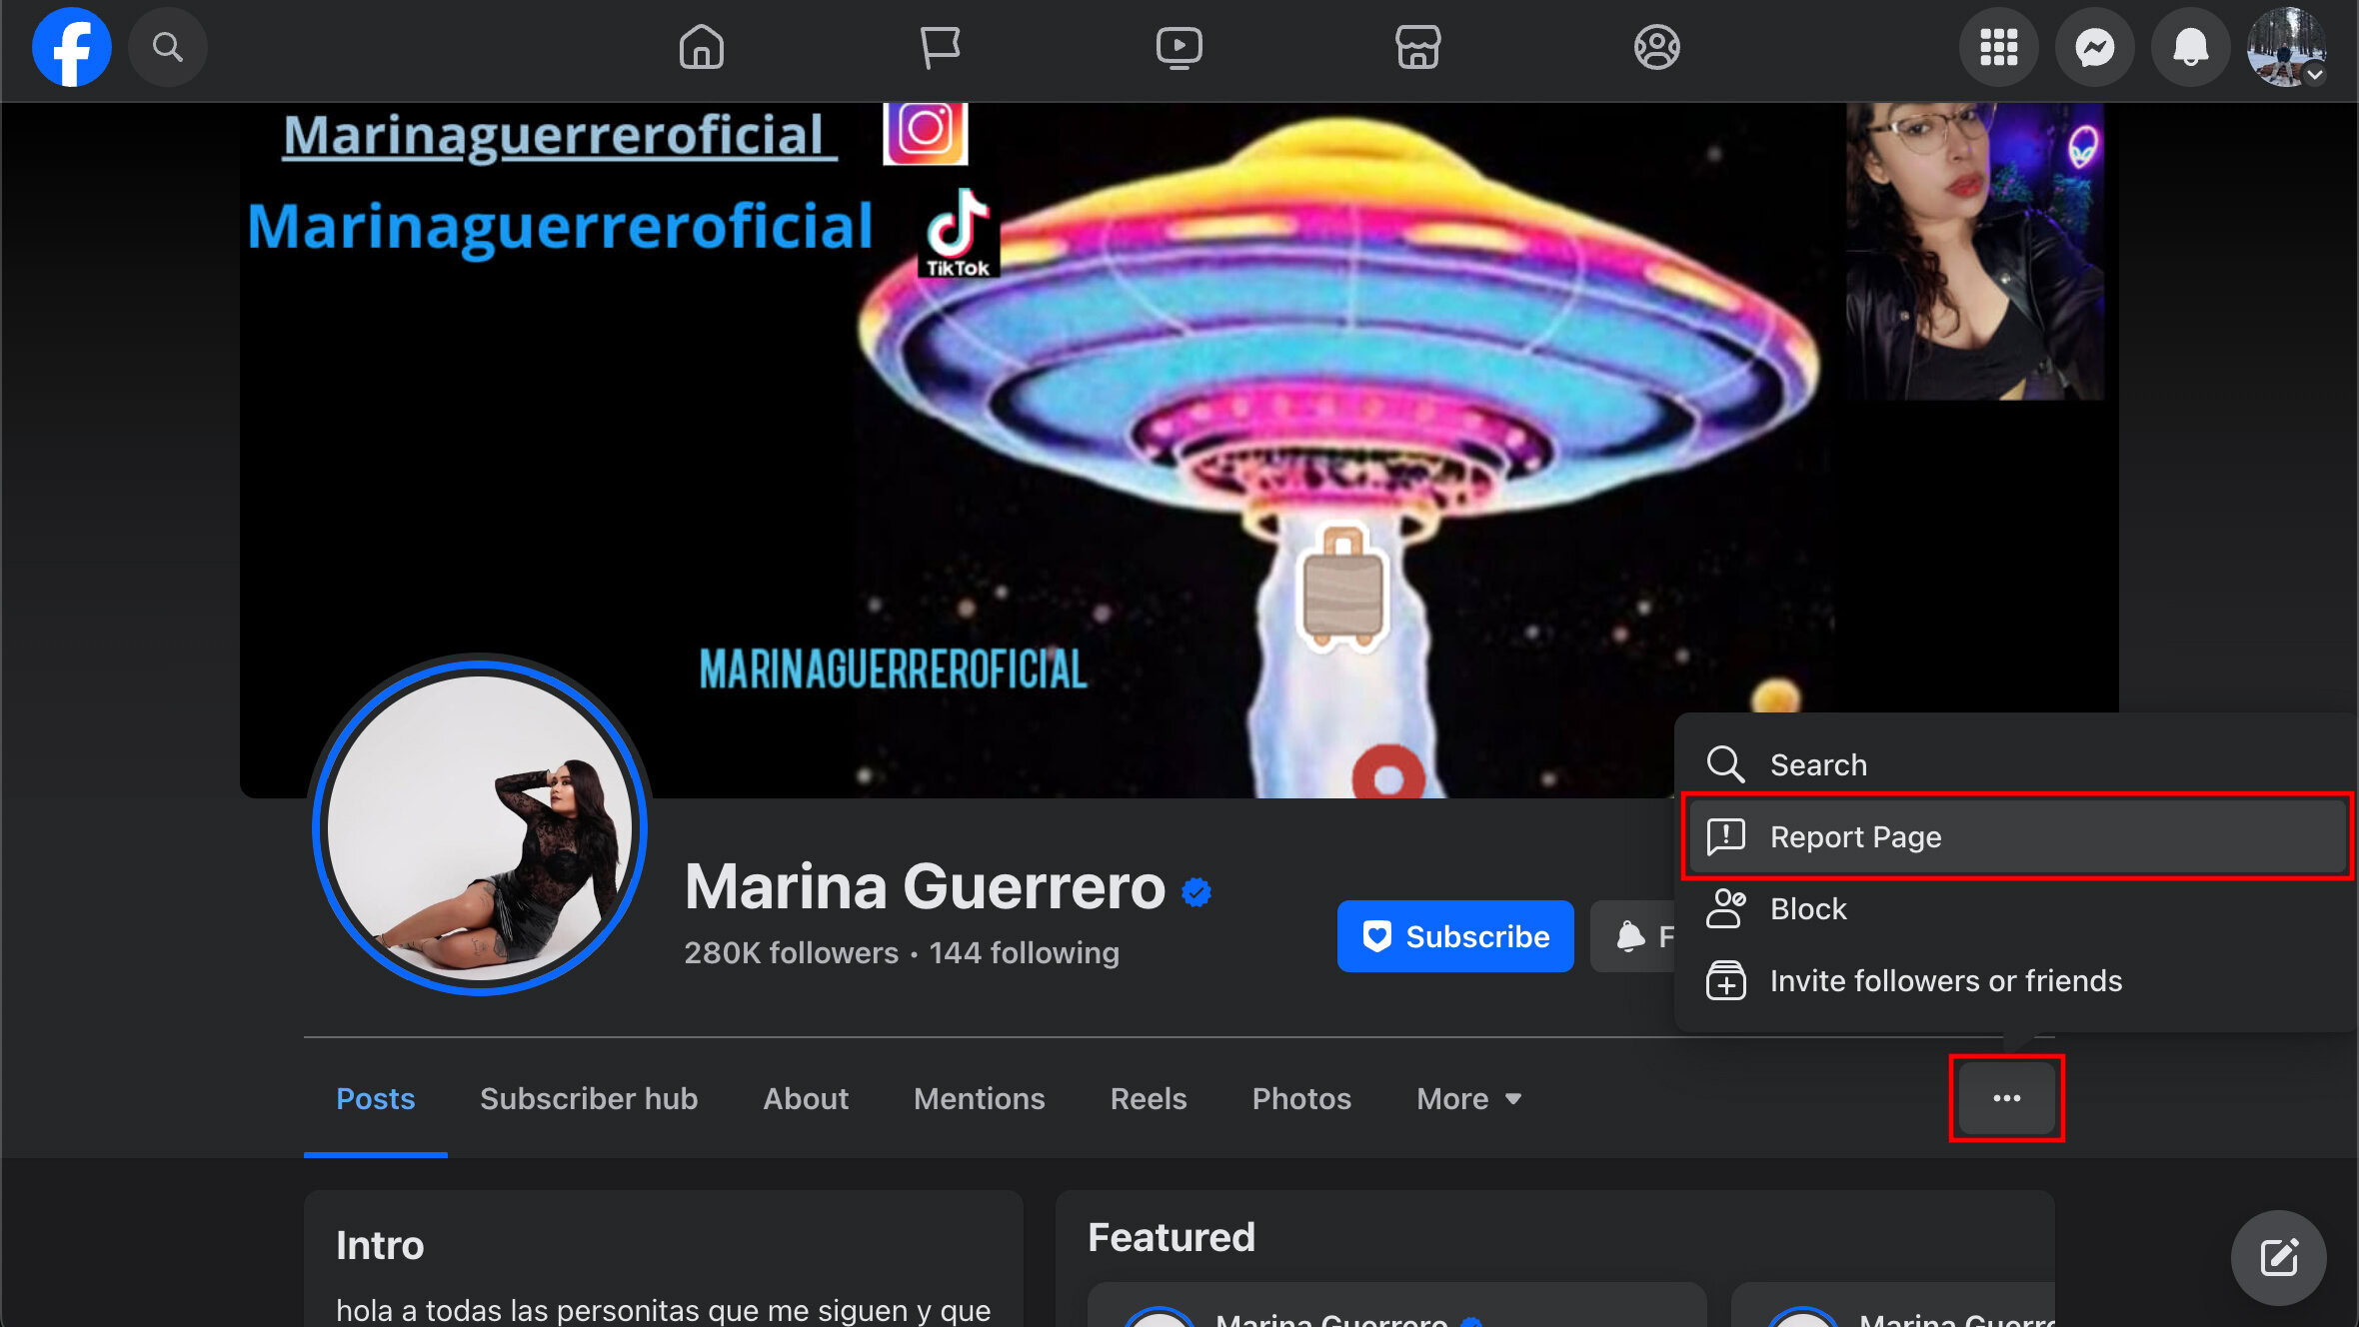Open Marketplace storefront icon
Image resolution: width=2359 pixels, height=1327 pixels.
pos(1417,47)
